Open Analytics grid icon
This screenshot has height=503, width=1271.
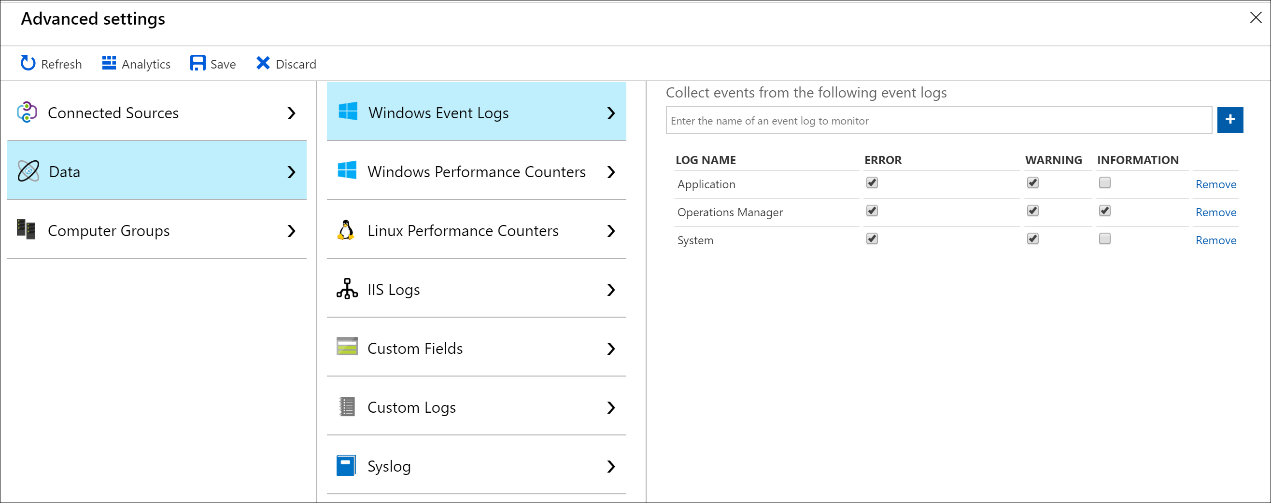[109, 63]
